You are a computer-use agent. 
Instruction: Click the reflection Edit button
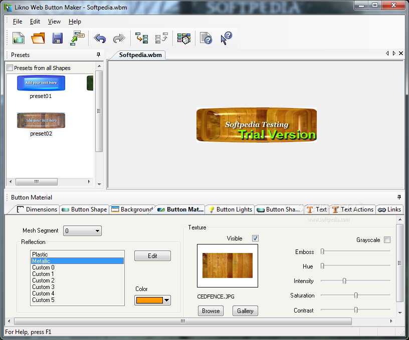[152, 255]
